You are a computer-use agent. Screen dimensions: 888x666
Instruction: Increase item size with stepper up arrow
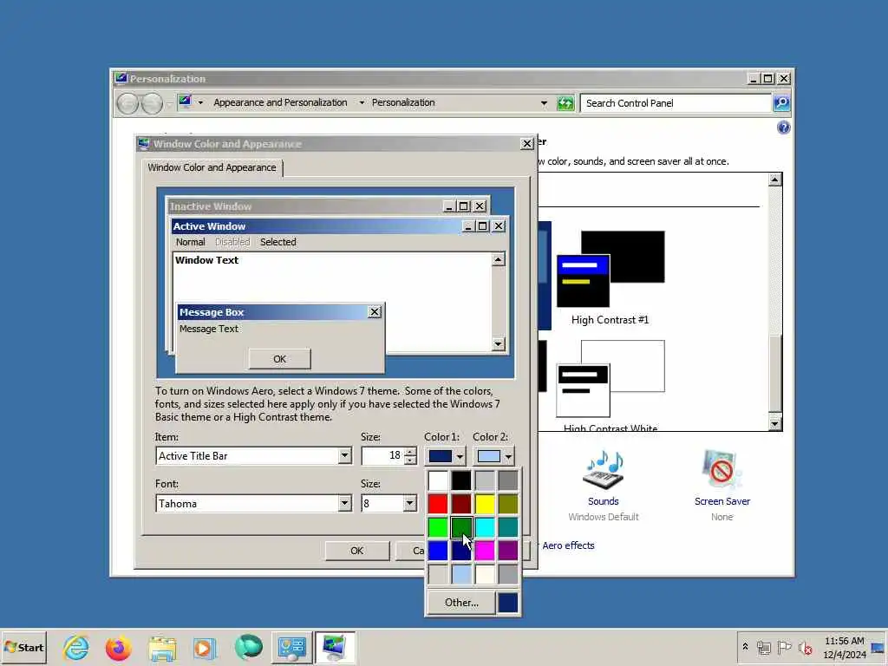pyautogui.click(x=410, y=451)
